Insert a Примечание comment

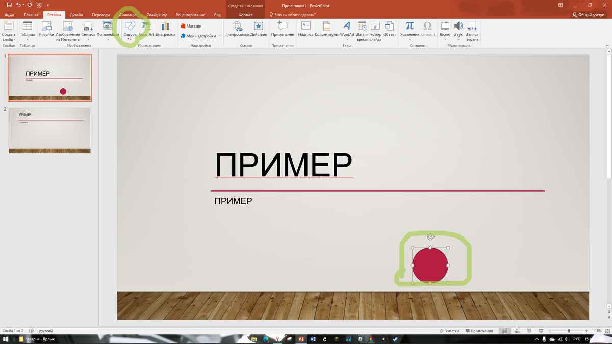point(283,30)
